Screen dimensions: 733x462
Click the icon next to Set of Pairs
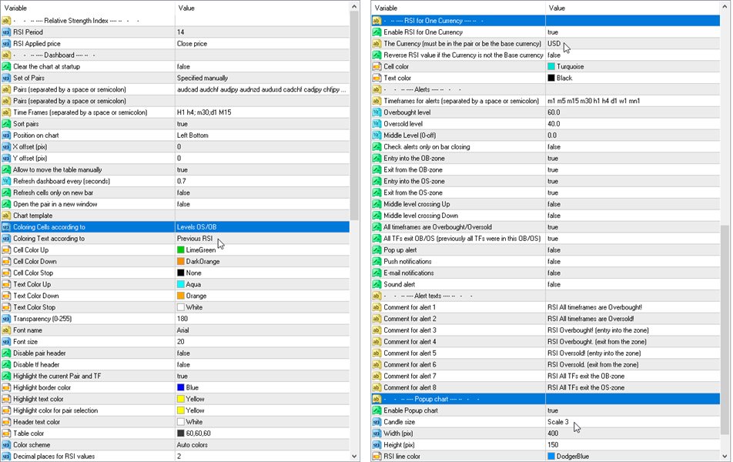[x=6, y=78]
